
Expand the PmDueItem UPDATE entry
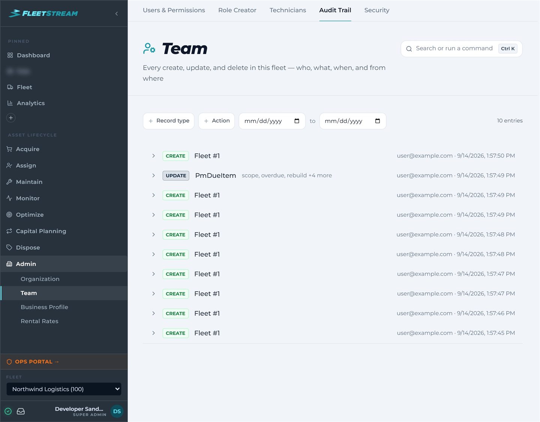pyautogui.click(x=153, y=176)
